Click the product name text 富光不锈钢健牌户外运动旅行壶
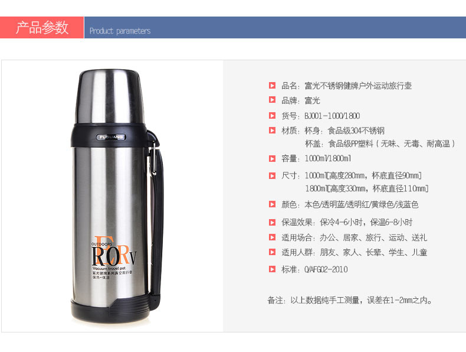This screenshot has width=466, height=352. click(x=358, y=86)
